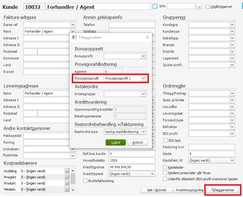Enable the Bruttofakturering checkbox
243x197 pixels.
pos(85,181)
